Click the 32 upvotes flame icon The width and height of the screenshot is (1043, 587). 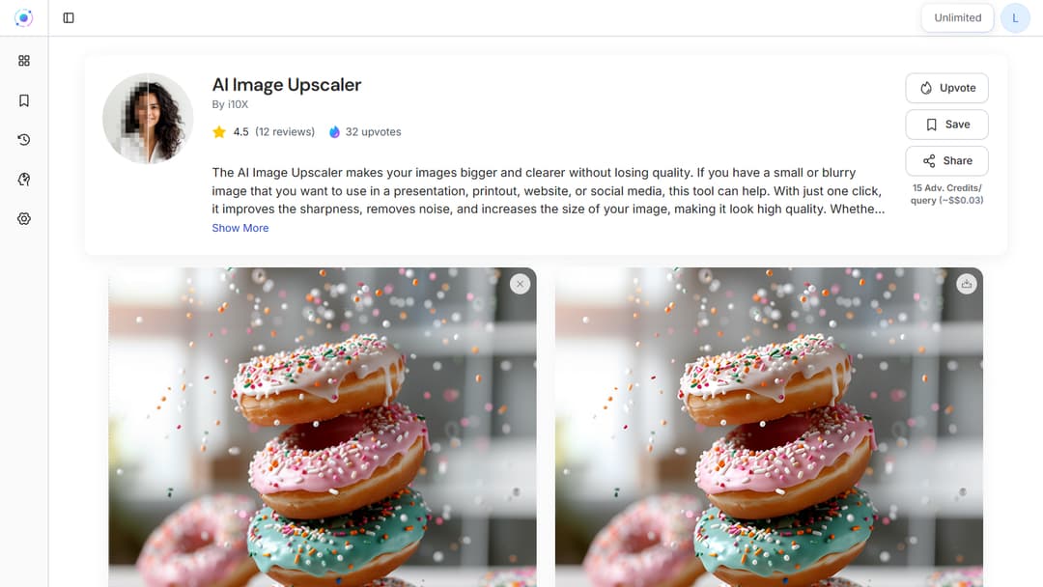tap(334, 131)
